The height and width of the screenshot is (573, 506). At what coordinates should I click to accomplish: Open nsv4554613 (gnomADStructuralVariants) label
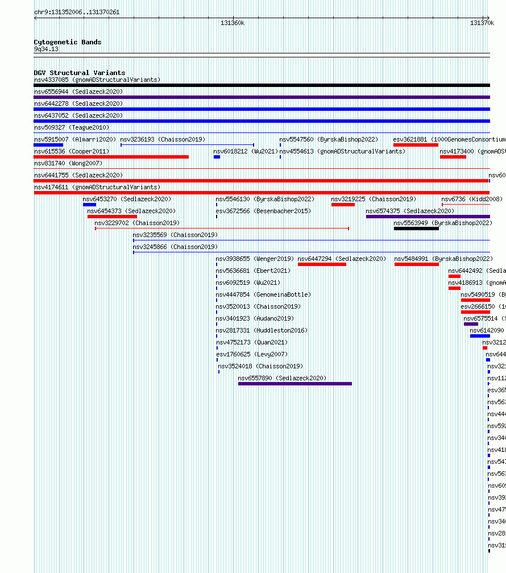coord(342,151)
